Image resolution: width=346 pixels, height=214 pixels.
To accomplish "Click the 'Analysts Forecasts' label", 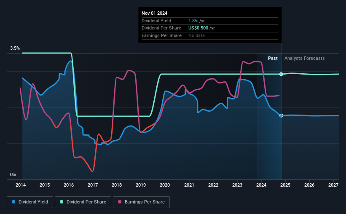I will (x=305, y=58).
